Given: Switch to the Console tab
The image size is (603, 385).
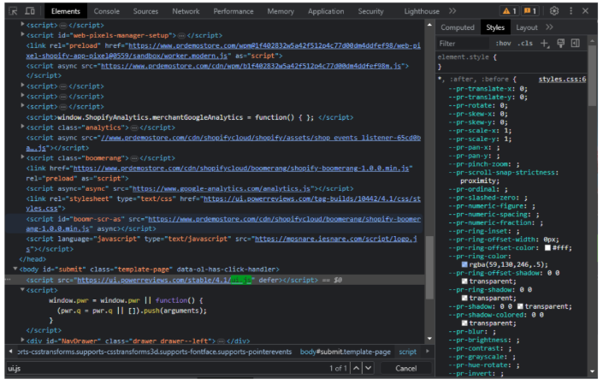Looking at the screenshot, I should (107, 11).
